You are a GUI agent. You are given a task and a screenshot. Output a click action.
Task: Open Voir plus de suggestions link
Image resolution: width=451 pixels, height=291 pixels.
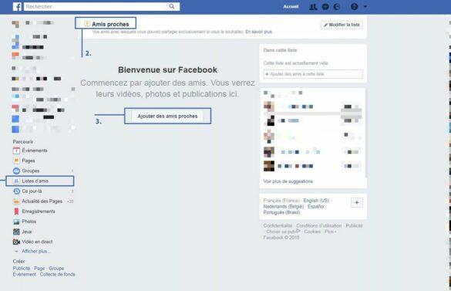[x=288, y=181]
